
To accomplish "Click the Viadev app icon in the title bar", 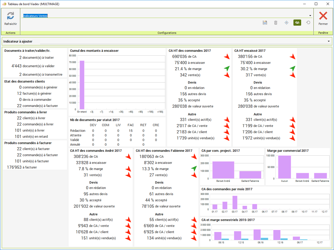I will pos(4,4).
